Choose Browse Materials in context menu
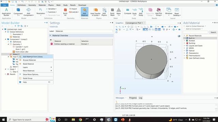Image resolution: width=218 pixels, height=122 pixels. [x=35, y=60]
